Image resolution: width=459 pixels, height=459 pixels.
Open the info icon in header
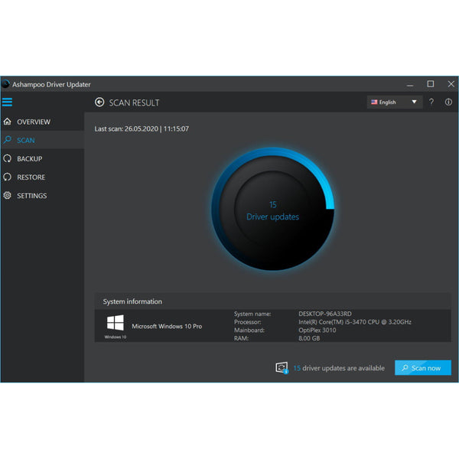[x=448, y=102]
